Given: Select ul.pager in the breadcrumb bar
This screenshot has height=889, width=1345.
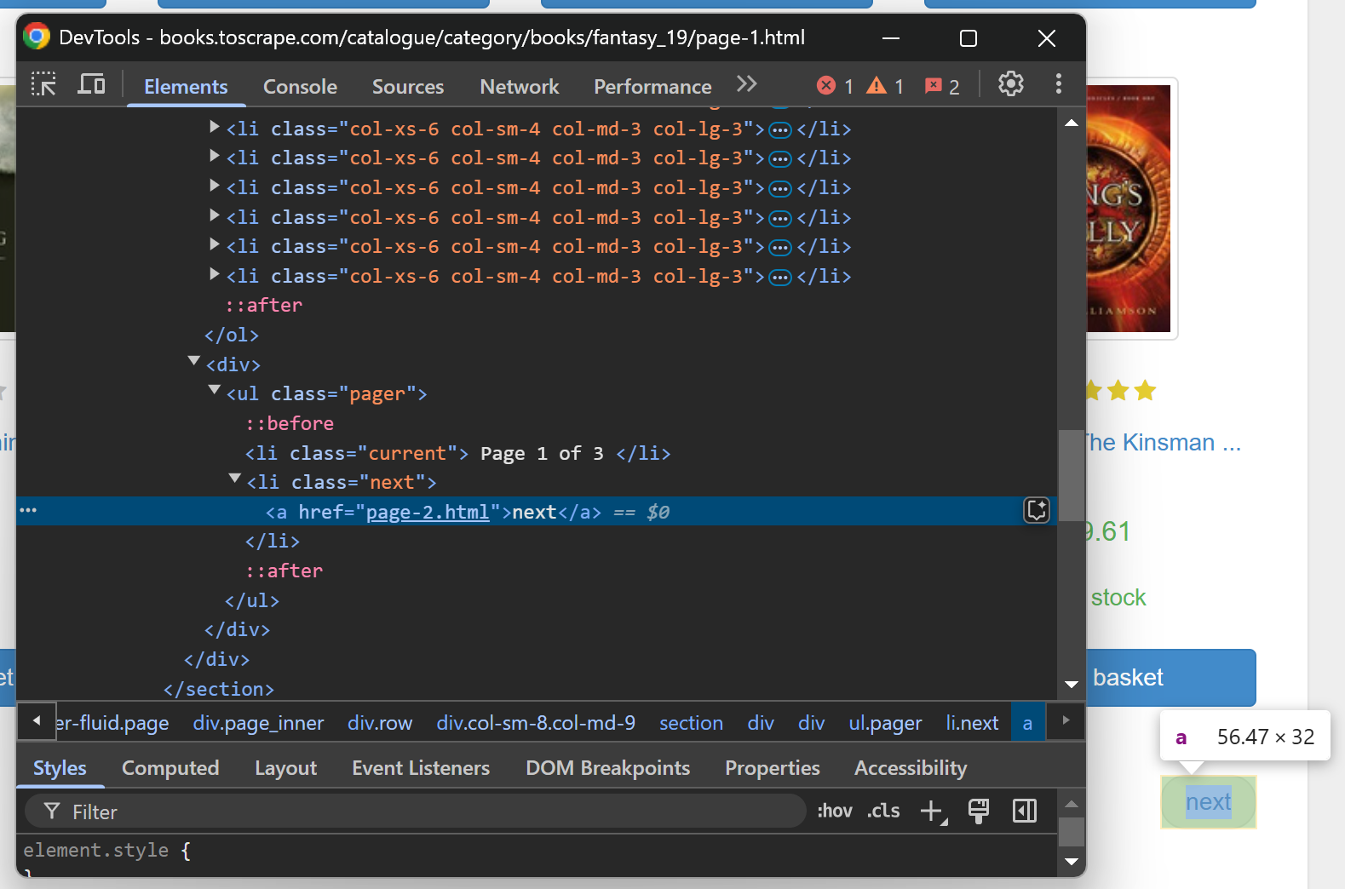Looking at the screenshot, I should (885, 723).
